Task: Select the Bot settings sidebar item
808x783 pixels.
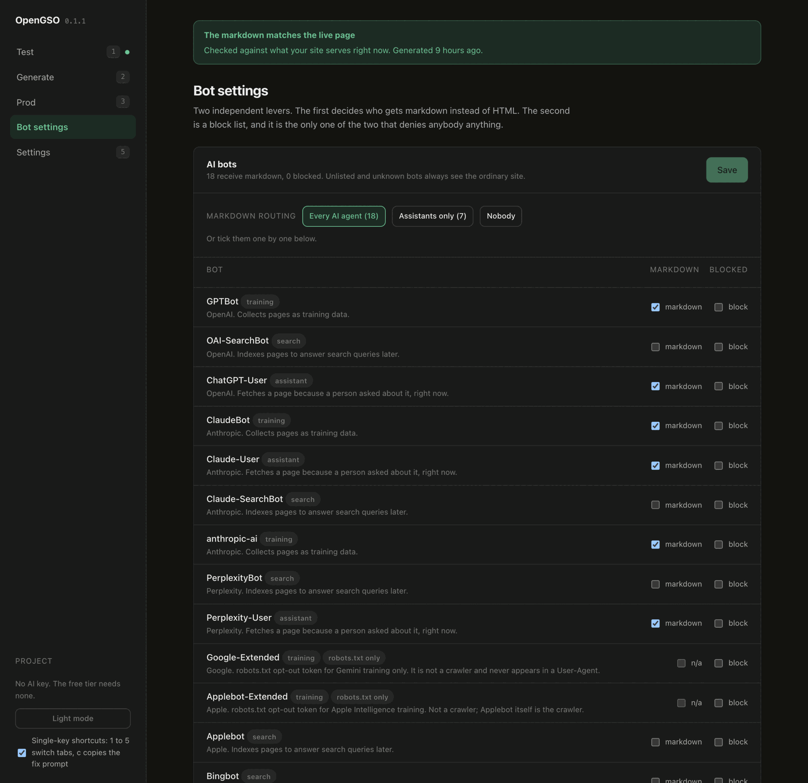Action: click(73, 127)
